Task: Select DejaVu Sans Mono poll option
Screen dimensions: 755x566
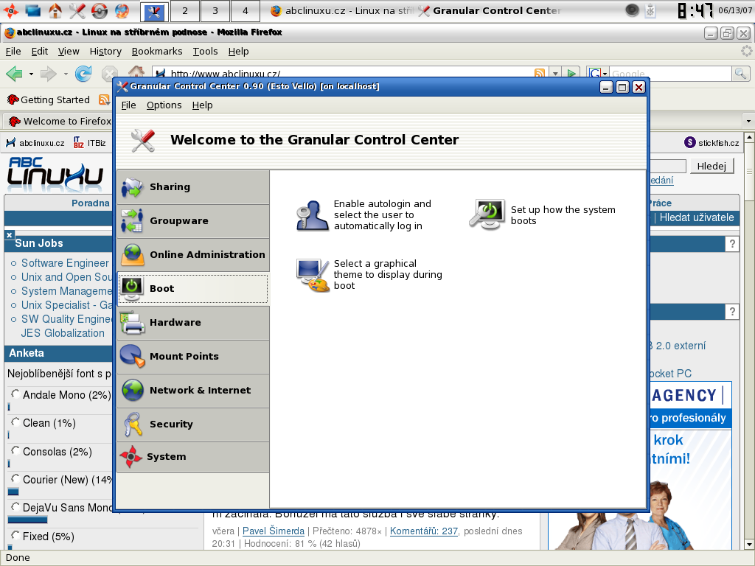Action: [15, 507]
